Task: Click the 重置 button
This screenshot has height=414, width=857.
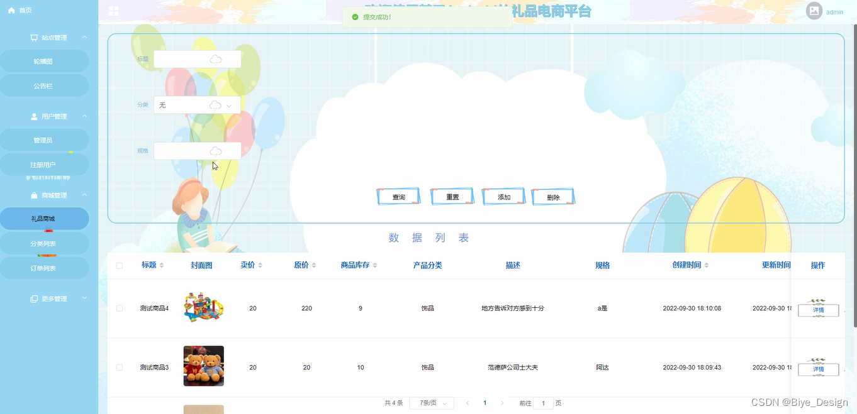Action: click(452, 197)
